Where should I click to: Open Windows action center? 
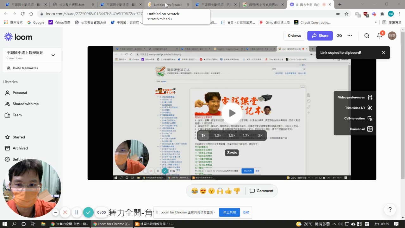pos(396,224)
